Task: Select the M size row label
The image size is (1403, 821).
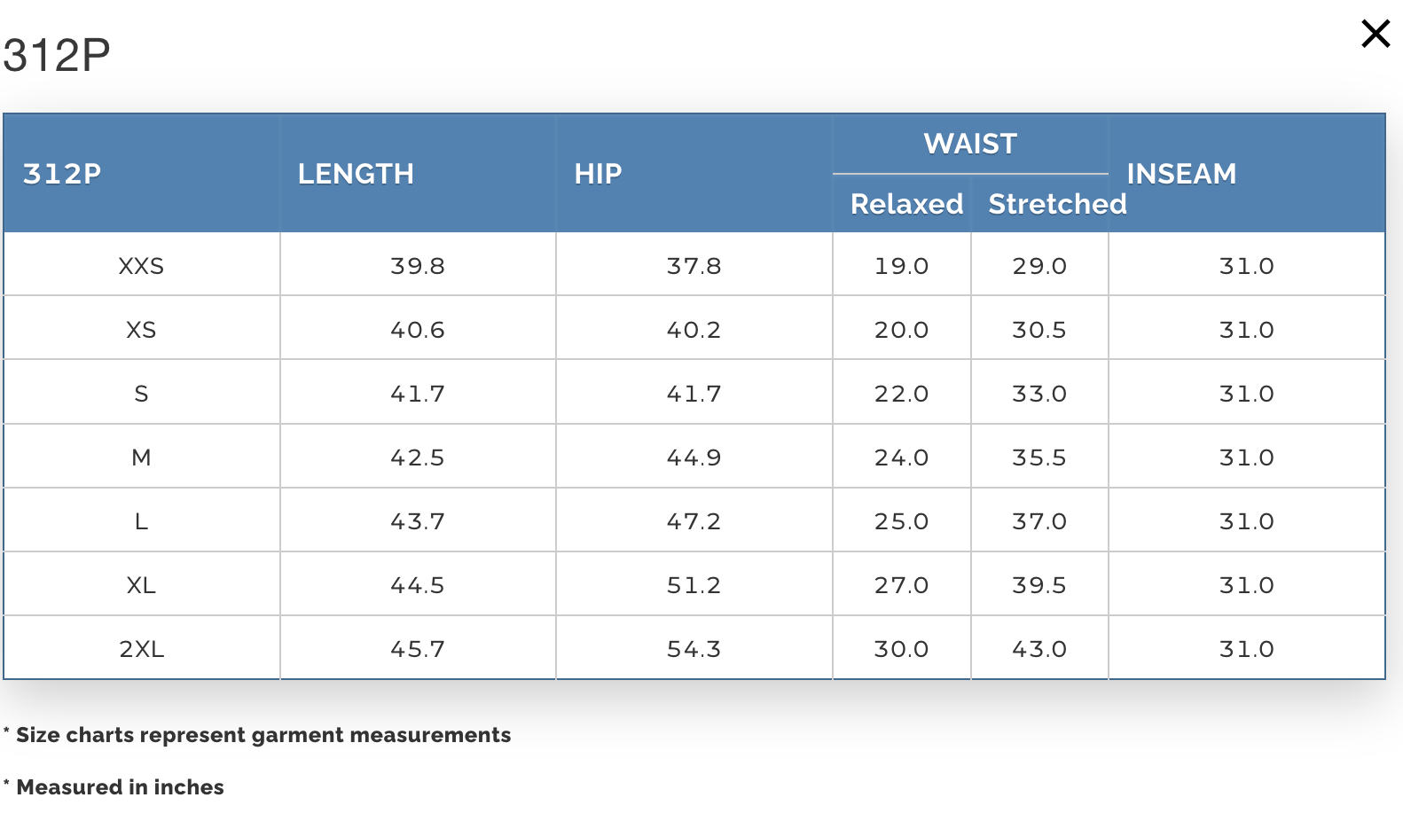Action: [141, 457]
